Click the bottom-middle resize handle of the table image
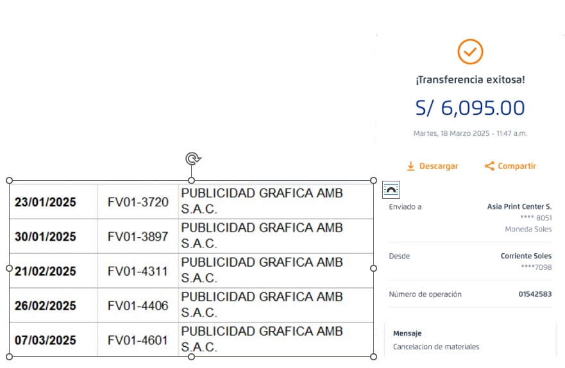Viewport: 565px width, 368px height. tap(191, 356)
